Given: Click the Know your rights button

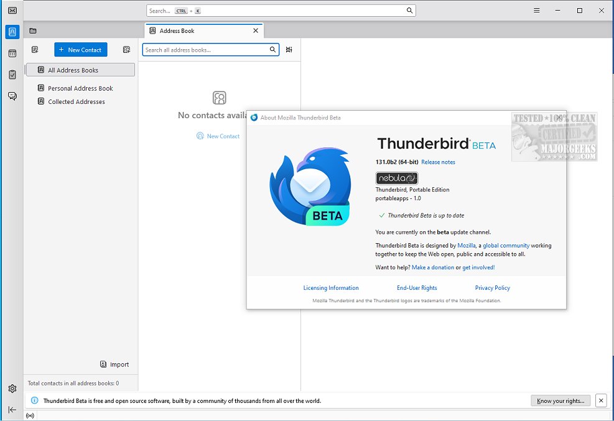Looking at the screenshot, I should (561, 400).
